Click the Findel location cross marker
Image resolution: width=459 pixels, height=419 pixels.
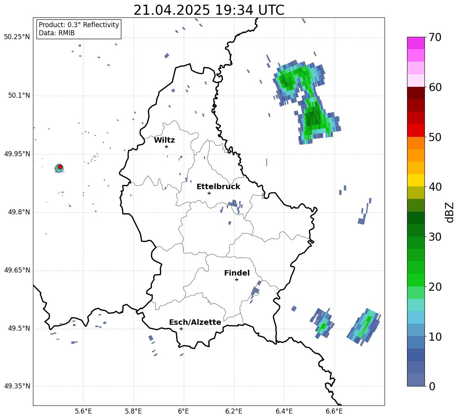[x=236, y=280]
